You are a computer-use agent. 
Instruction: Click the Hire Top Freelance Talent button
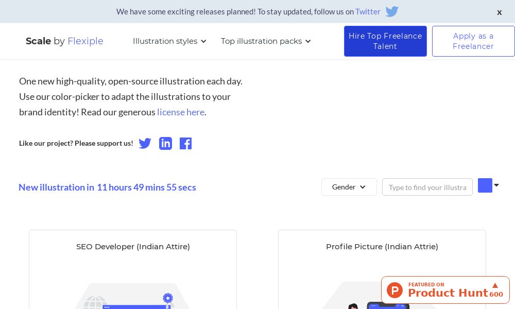point(385,41)
